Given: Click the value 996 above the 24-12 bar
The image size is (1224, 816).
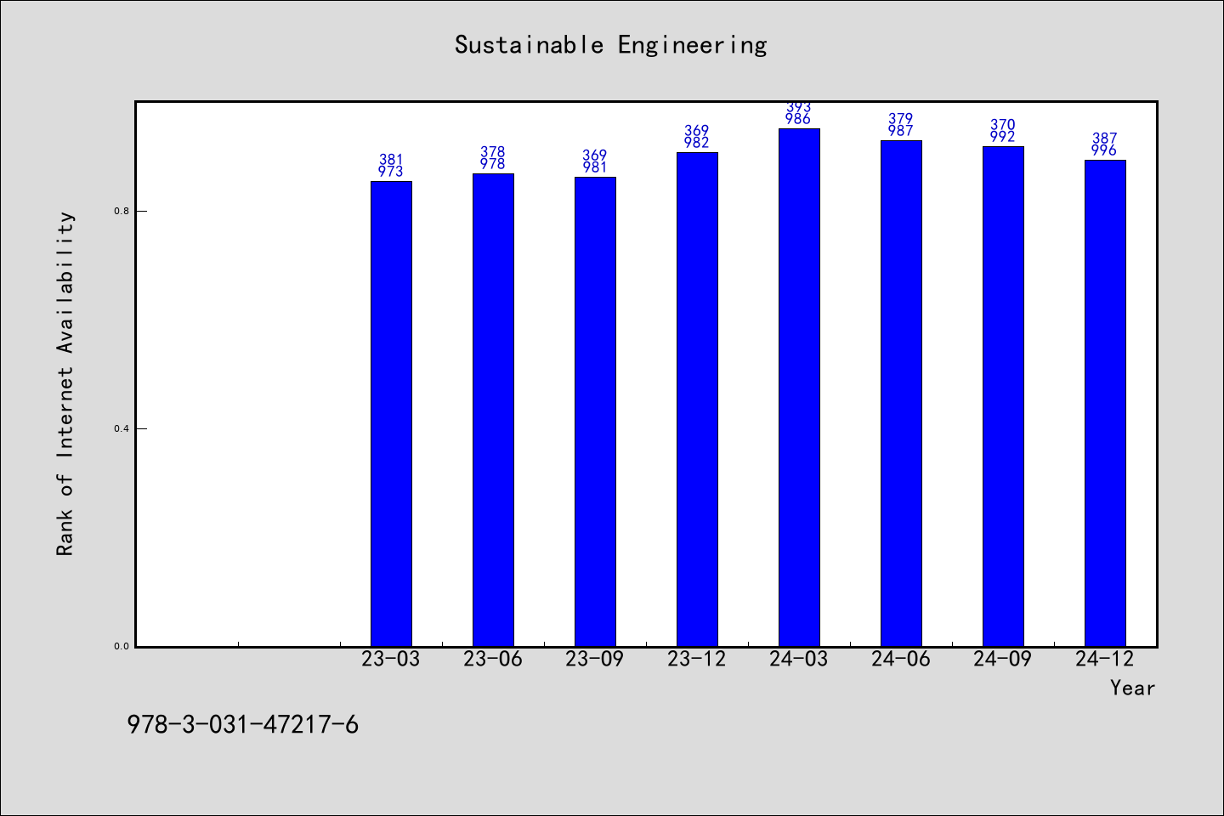Looking at the screenshot, I should click(1105, 150).
